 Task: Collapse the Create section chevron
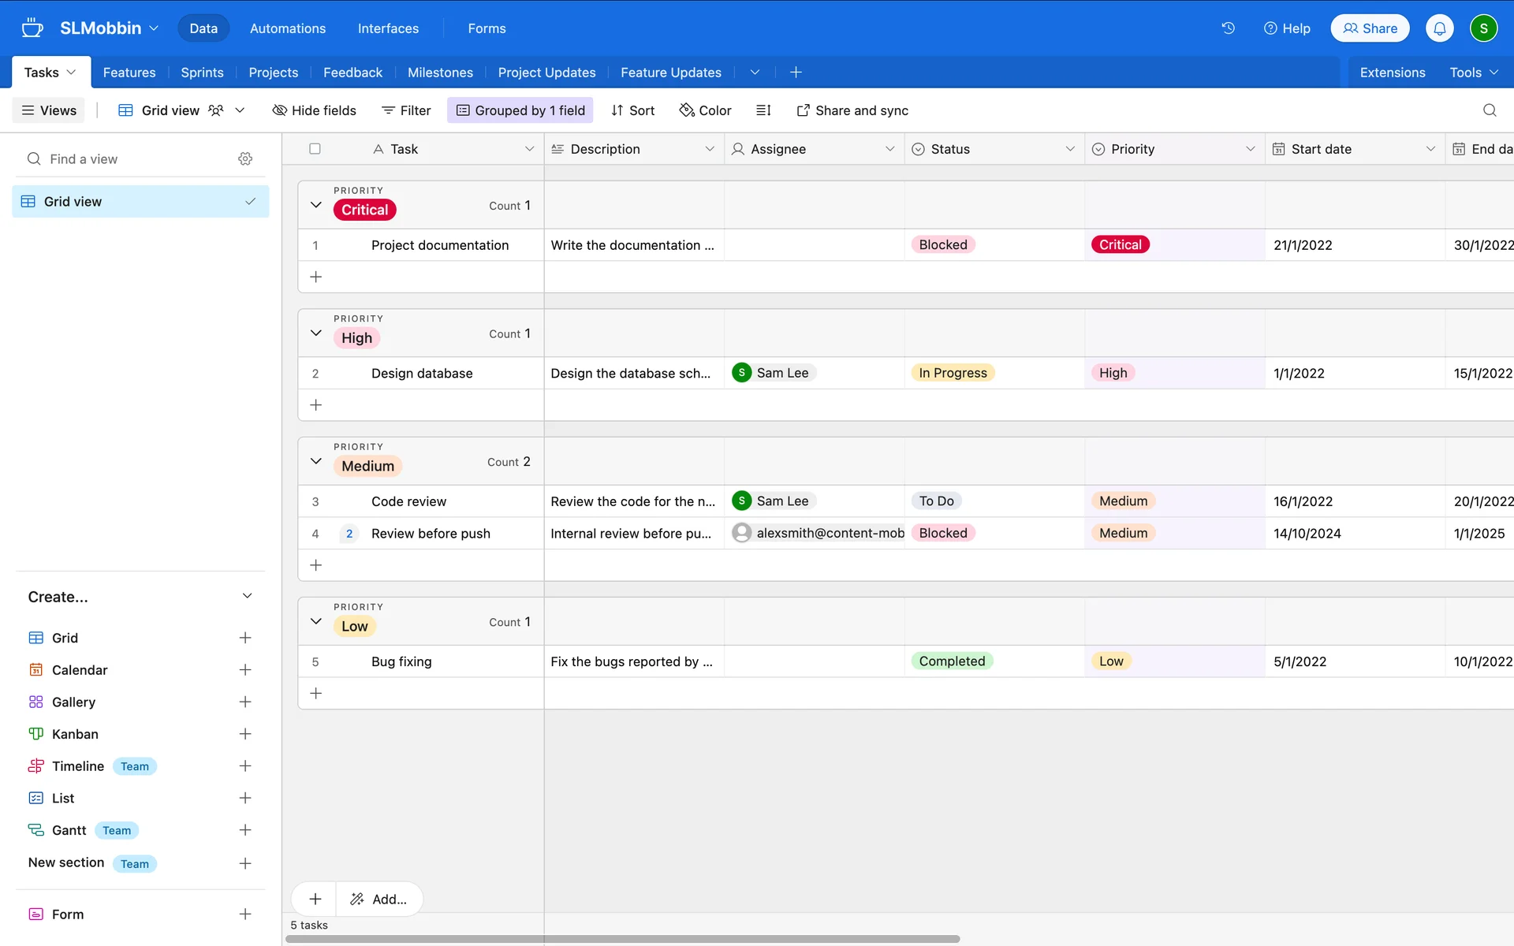coord(247,597)
